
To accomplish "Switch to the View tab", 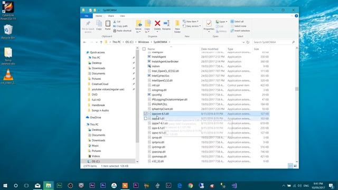I will (122, 16).
